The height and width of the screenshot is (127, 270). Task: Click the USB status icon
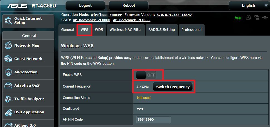265,18
